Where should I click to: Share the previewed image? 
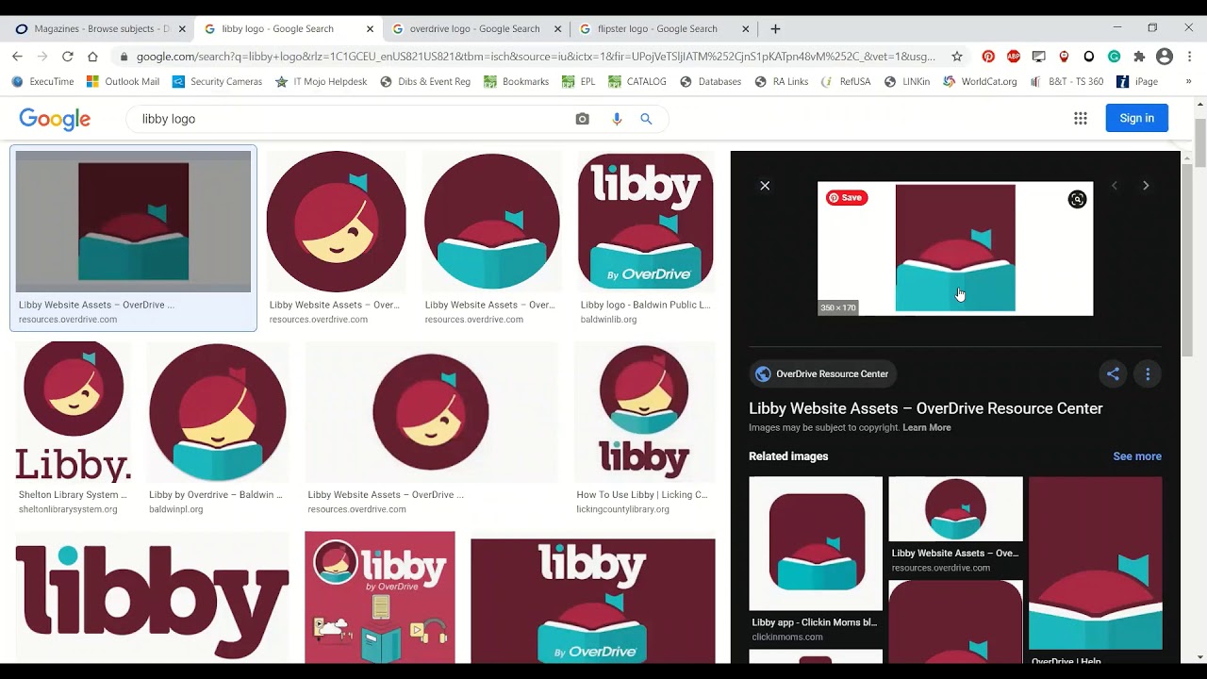point(1113,373)
